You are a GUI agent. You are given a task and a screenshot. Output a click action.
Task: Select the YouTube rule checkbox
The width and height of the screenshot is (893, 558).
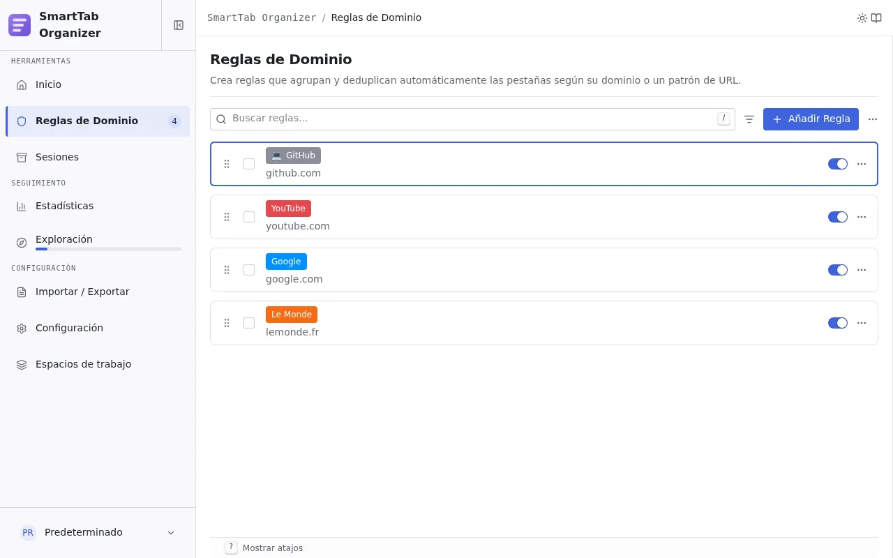pos(249,217)
